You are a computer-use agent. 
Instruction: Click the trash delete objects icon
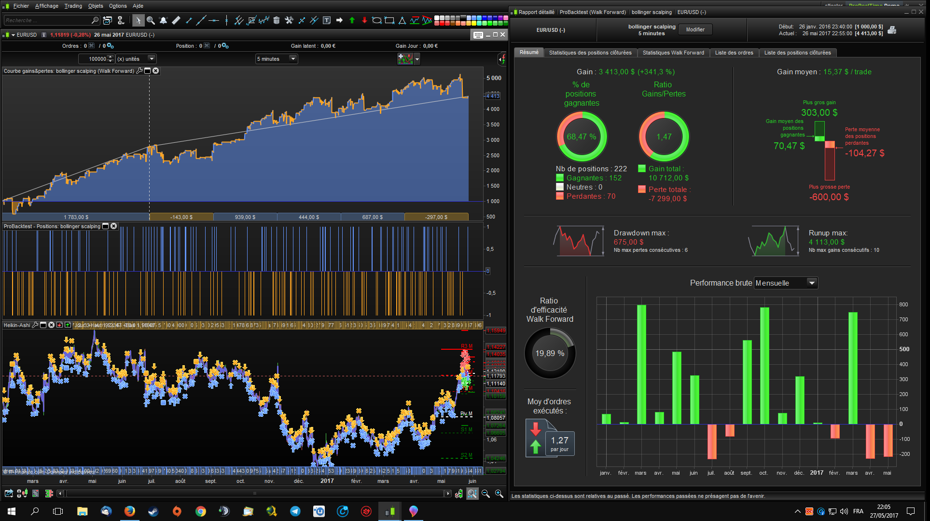(x=277, y=20)
